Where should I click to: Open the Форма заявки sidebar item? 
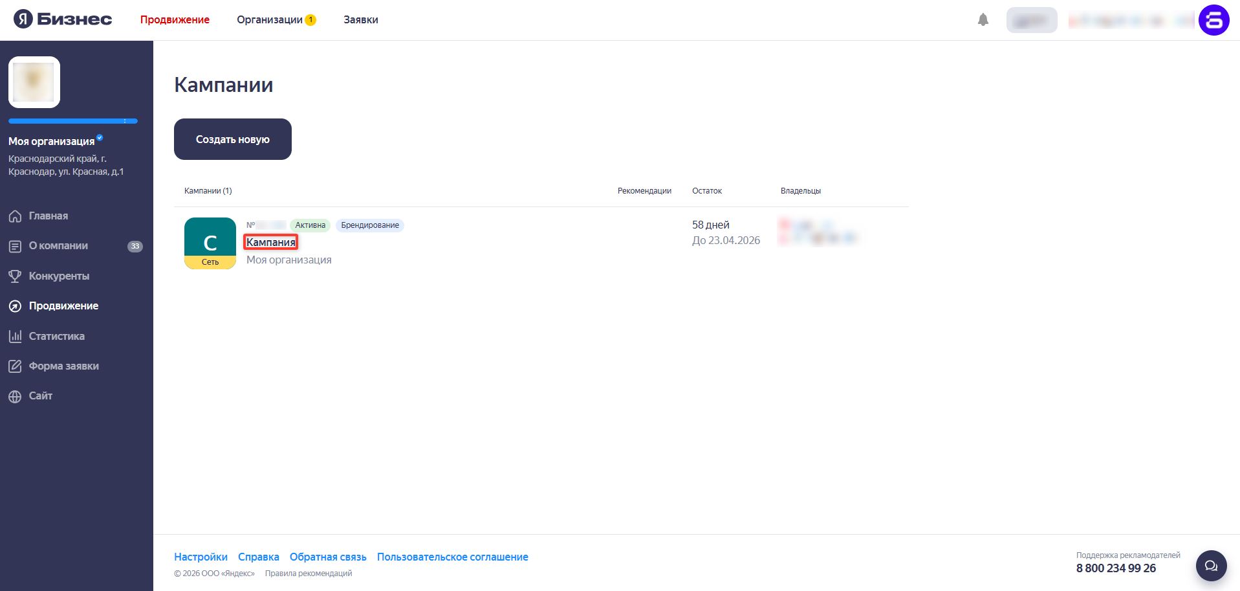(x=63, y=366)
